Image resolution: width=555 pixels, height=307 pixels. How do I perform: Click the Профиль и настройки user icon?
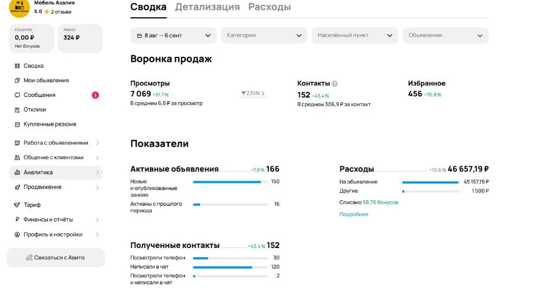click(x=17, y=234)
